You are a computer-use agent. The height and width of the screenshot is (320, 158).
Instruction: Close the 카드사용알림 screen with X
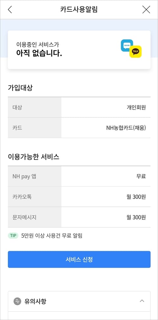(146, 10)
